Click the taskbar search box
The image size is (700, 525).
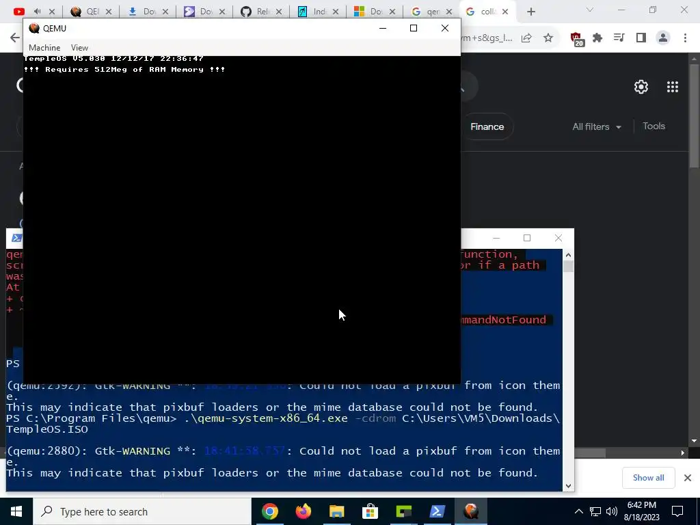(142, 511)
